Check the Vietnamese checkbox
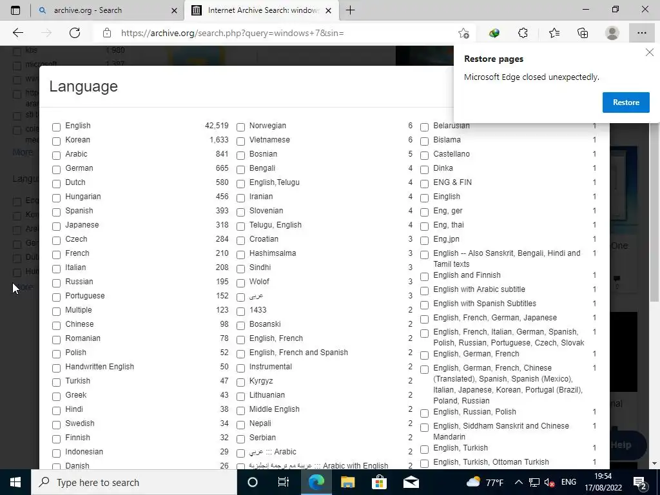This screenshot has width=660, height=495. click(241, 141)
